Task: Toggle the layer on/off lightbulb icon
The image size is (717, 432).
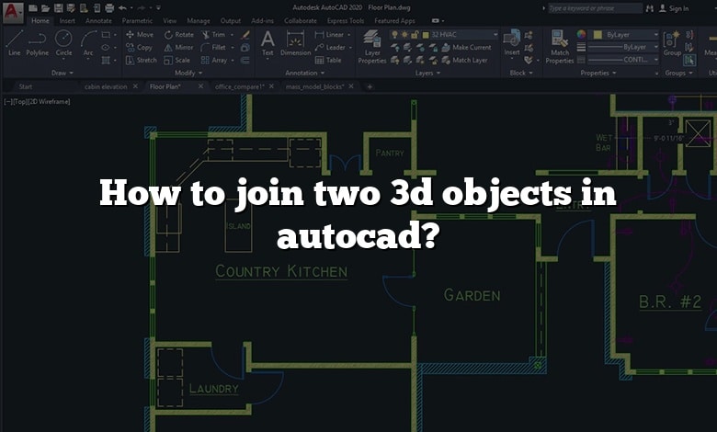Action: point(394,35)
